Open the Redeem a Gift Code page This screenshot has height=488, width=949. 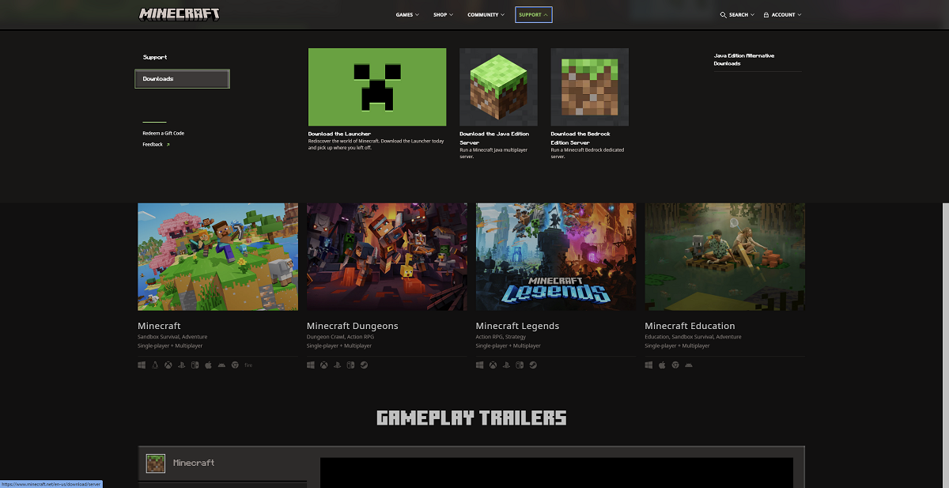pos(163,133)
